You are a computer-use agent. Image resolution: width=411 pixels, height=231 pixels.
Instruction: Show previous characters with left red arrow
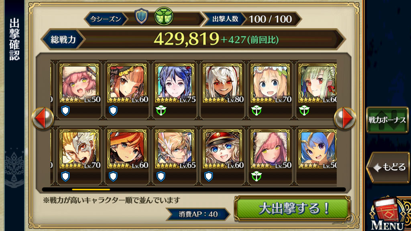pos(43,118)
